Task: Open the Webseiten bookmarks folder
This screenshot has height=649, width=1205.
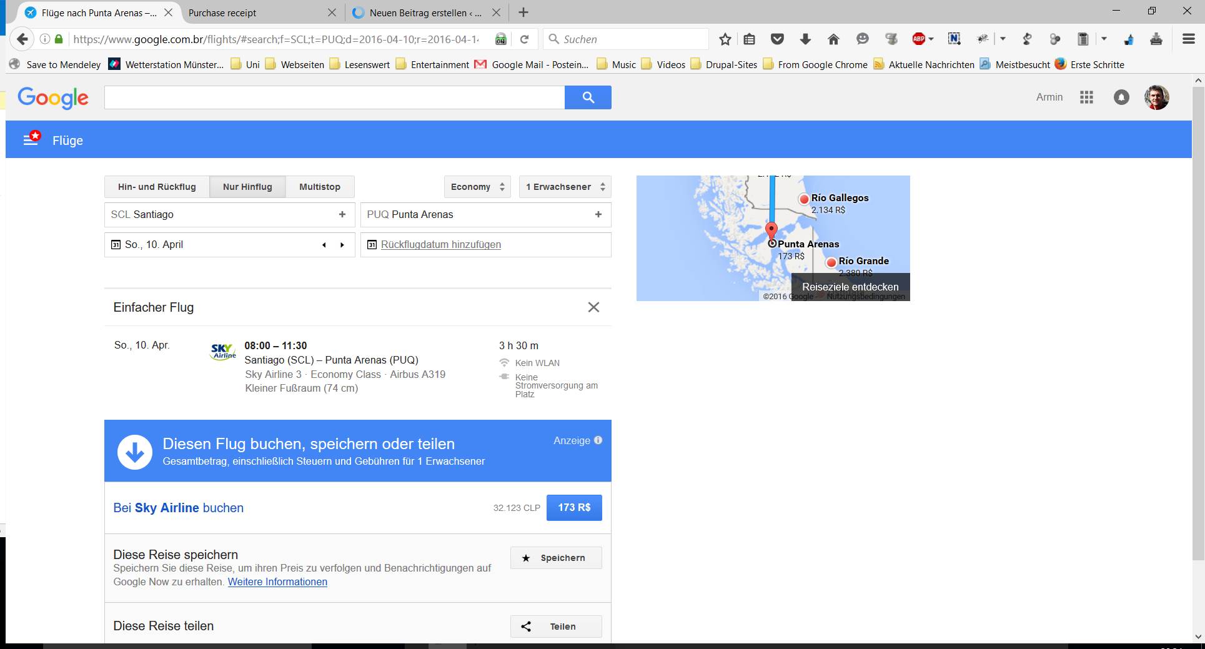Action: pyautogui.click(x=295, y=64)
